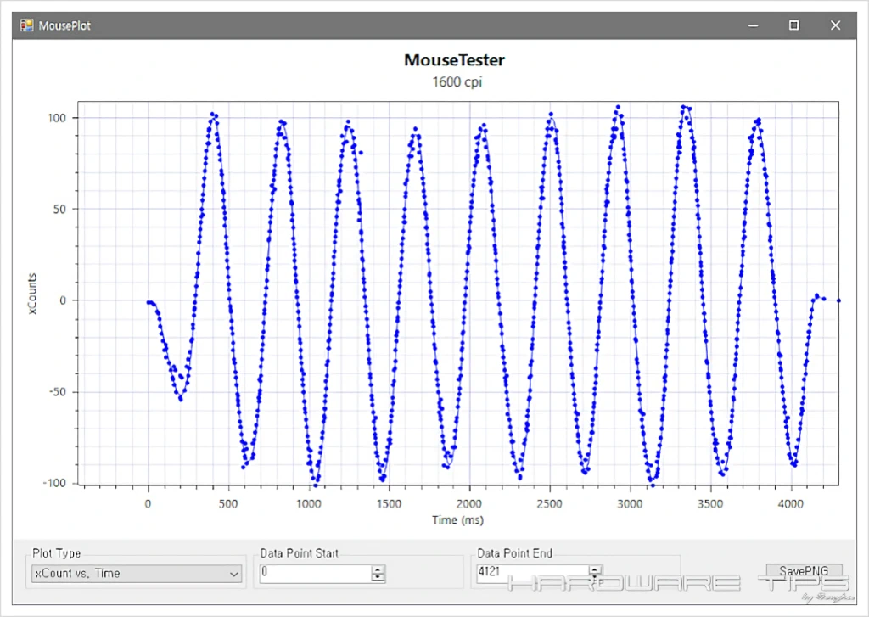Increase Data Point Start with up arrow
This screenshot has width=869, height=617.
[378, 569]
